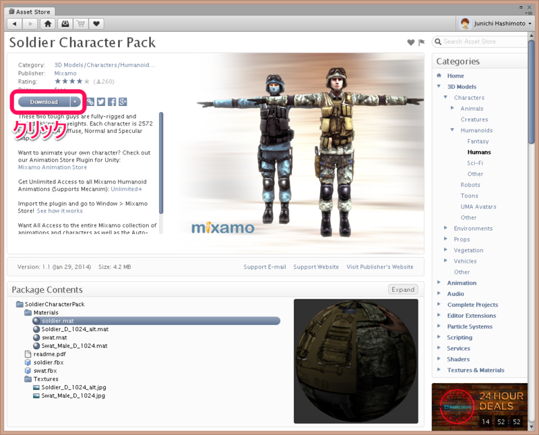Click the Expand package contents button
539x435 pixels.
(x=403, y=289)
